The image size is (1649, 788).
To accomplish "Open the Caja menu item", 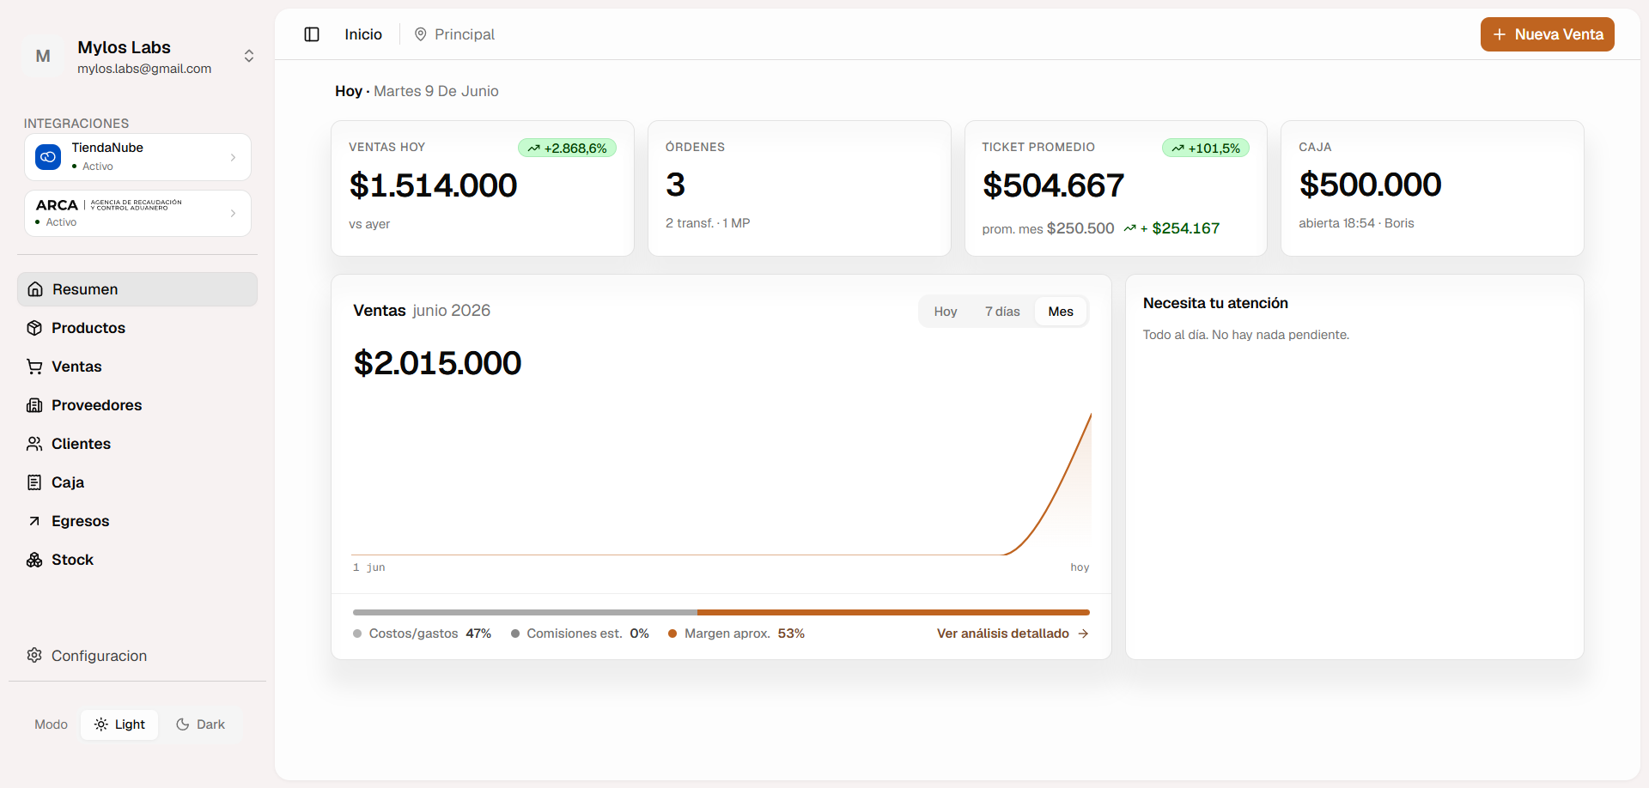I will point(137,482).
